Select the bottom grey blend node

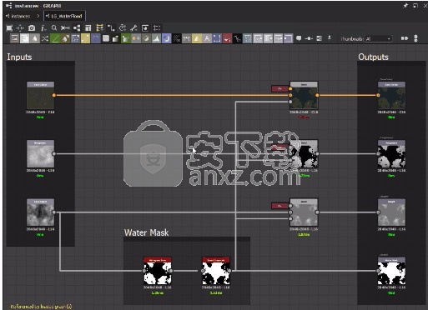coord(304,212)
